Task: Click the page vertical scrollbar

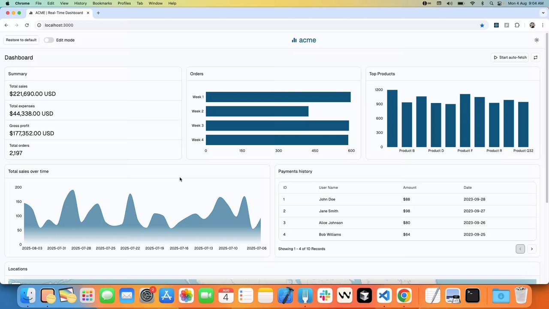Action: click(x=546, y=118)
